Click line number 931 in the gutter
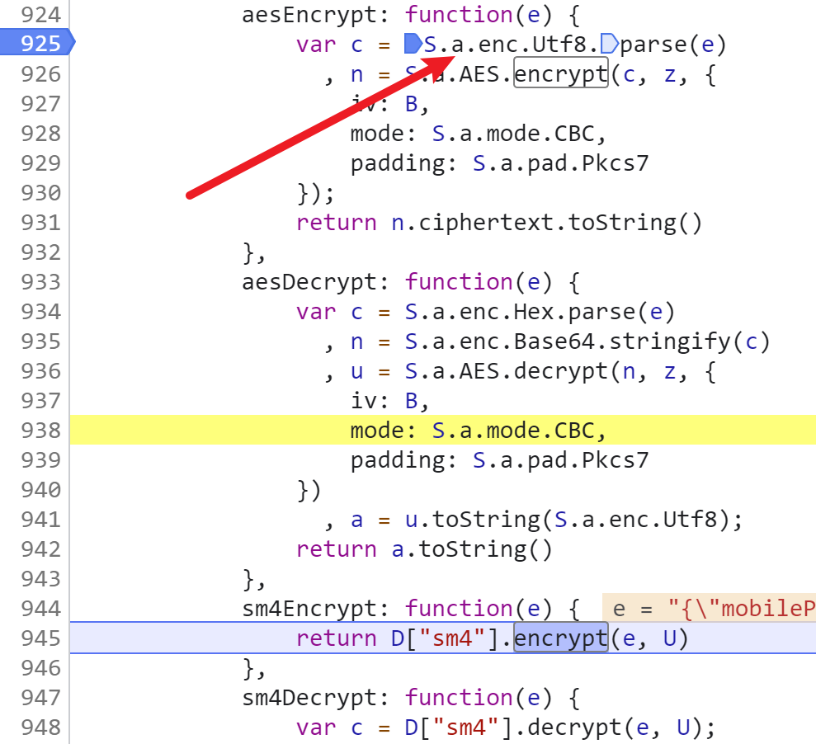The image size is (816, 744). click(x=40, y=222)
